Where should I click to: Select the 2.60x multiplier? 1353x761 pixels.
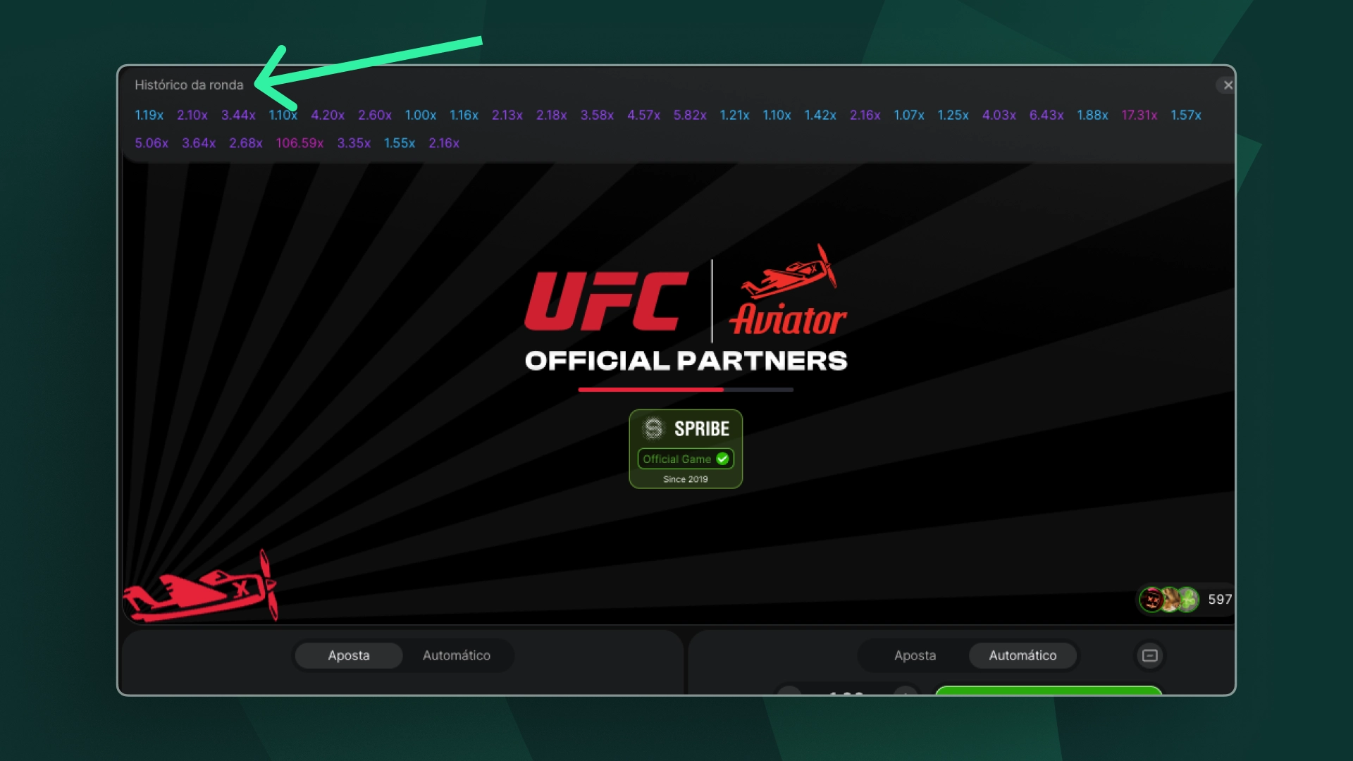(x=375, y=115)
